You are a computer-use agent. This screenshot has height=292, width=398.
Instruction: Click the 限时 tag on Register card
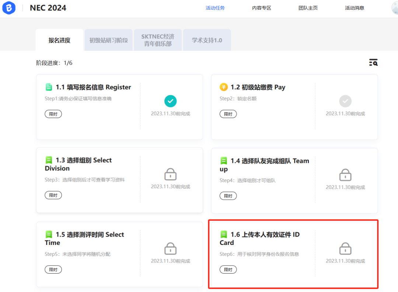(x=53, y=114)
